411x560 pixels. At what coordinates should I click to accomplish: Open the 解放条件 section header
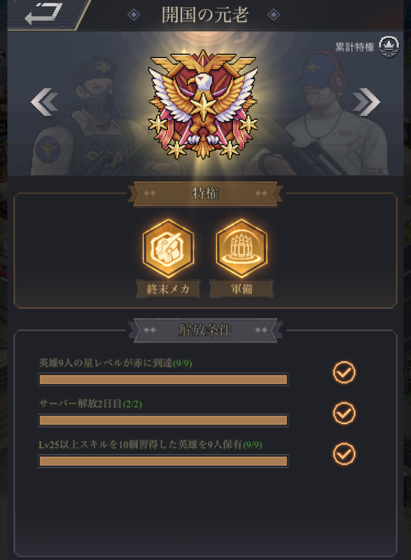[205, 330]
